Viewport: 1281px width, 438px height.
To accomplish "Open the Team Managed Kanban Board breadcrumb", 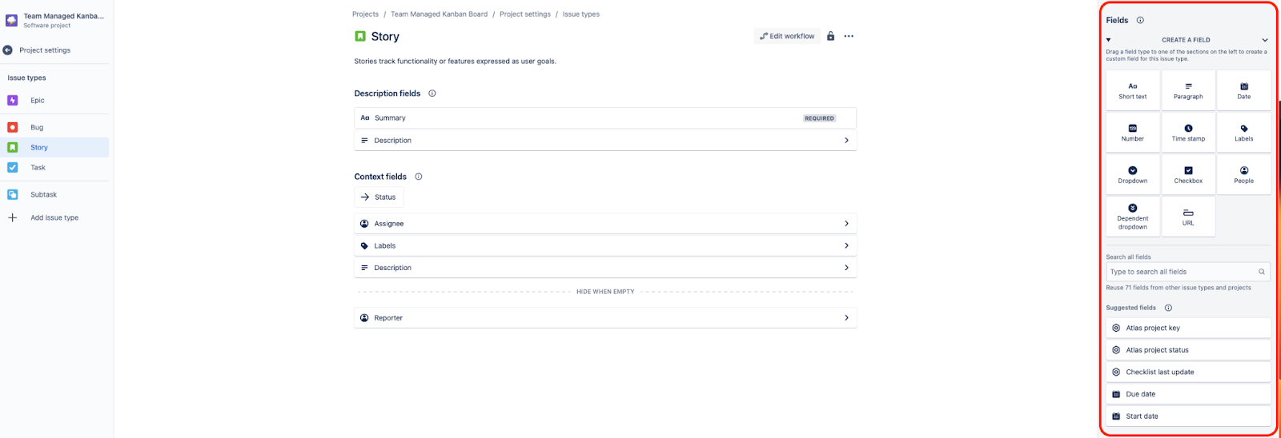I will (439, 14).
